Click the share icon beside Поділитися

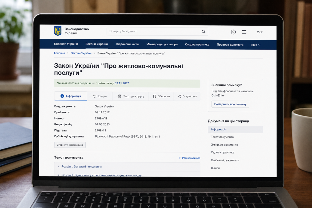(x=179, y=96)
